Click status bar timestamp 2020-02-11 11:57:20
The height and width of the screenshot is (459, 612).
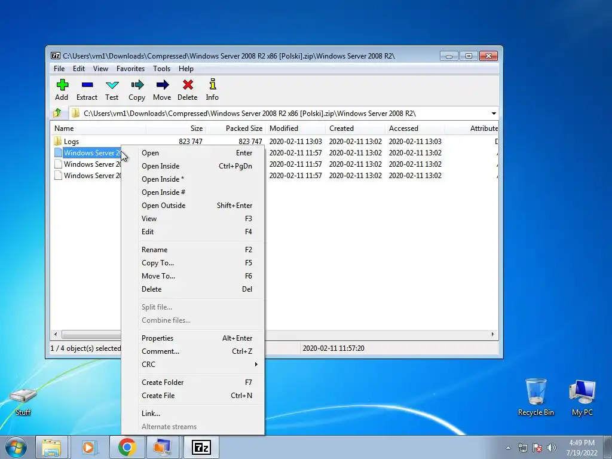coord(333,348)
